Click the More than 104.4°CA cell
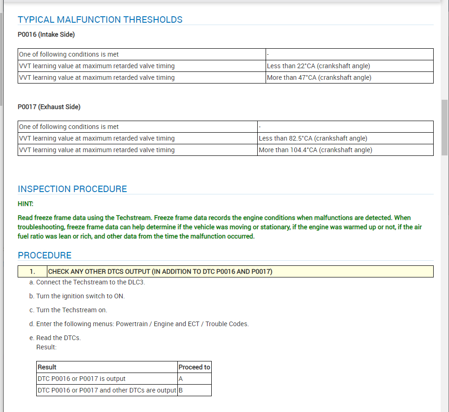This screenshot has width=449, height=412. pyautogui.click(x=345, y=150)
